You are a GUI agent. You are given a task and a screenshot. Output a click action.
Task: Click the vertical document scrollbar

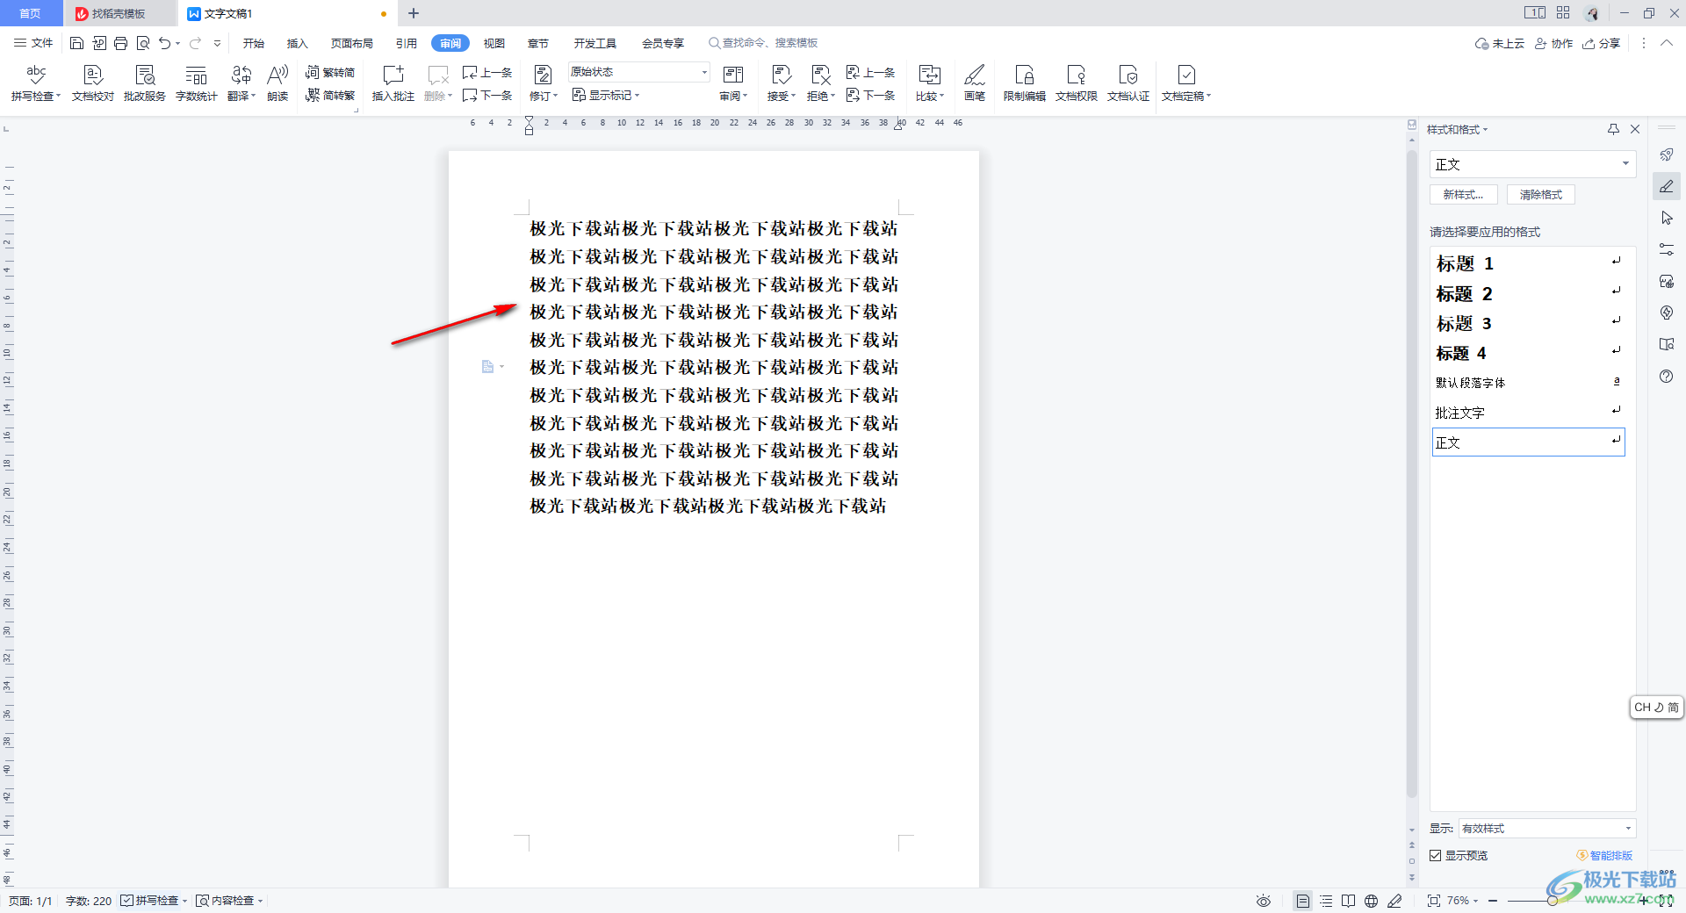(1412, 474)
